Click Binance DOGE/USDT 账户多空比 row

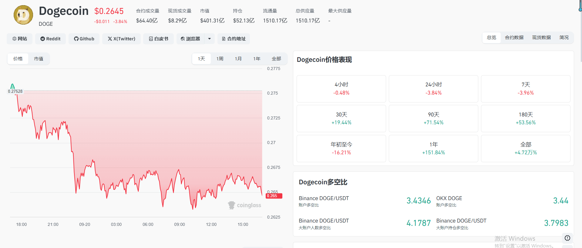[x=365, y=201]
